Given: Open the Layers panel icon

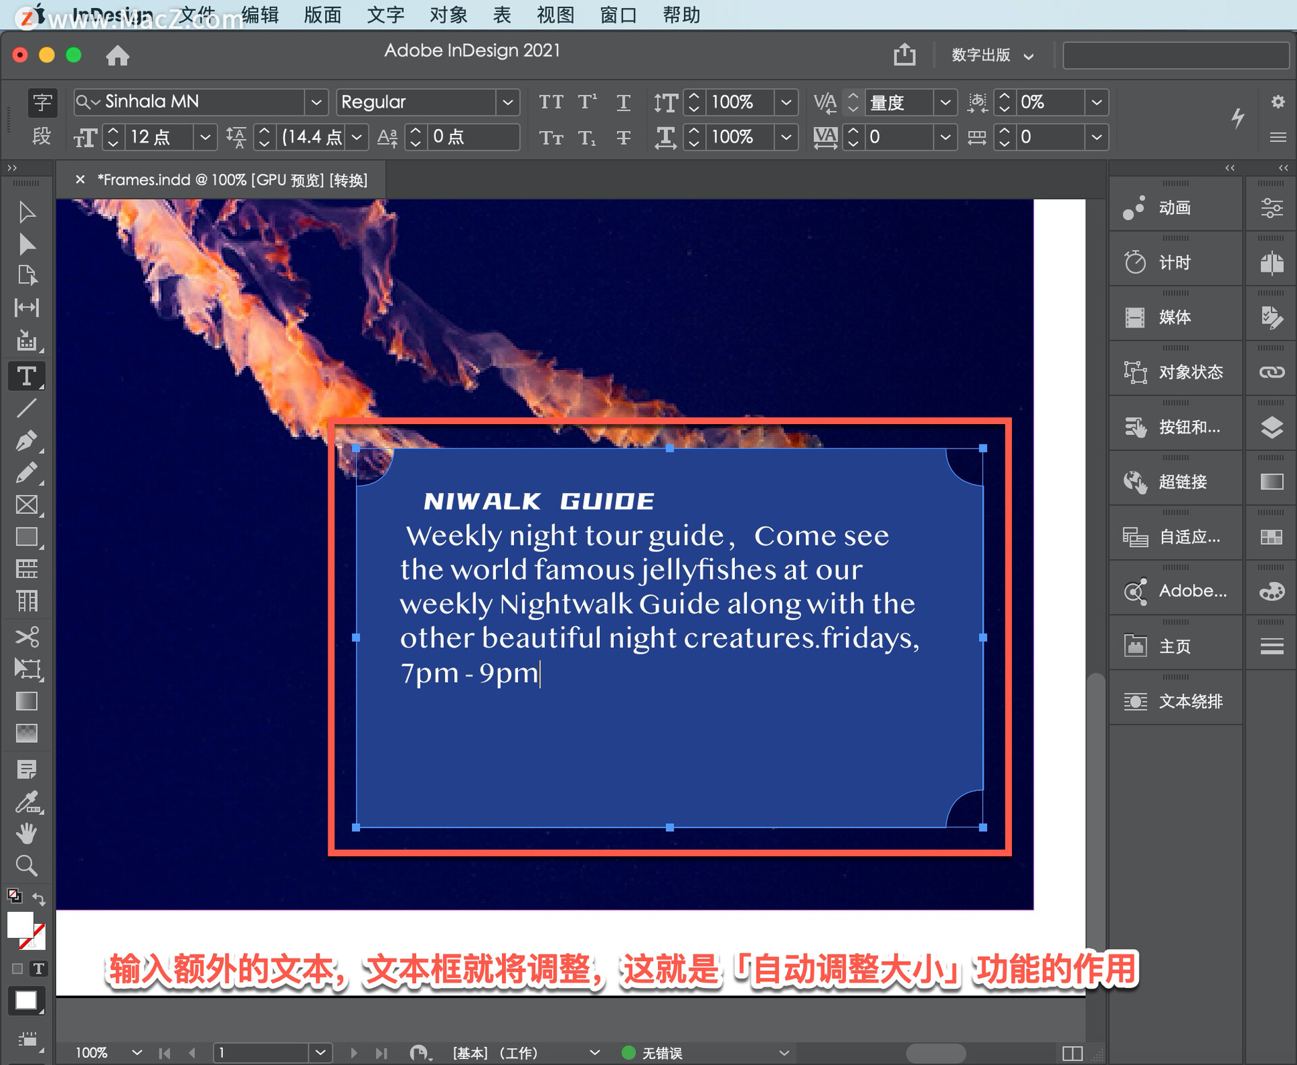Looking at the screenshot, I should (x=1271, y=427).
